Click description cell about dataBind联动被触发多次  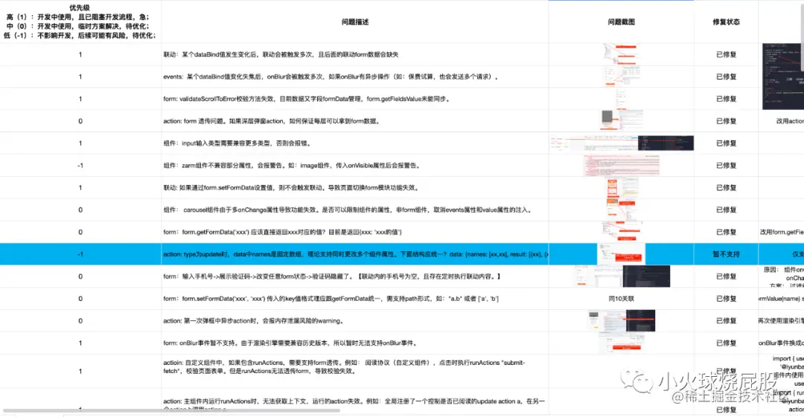[x=355, y=54]
